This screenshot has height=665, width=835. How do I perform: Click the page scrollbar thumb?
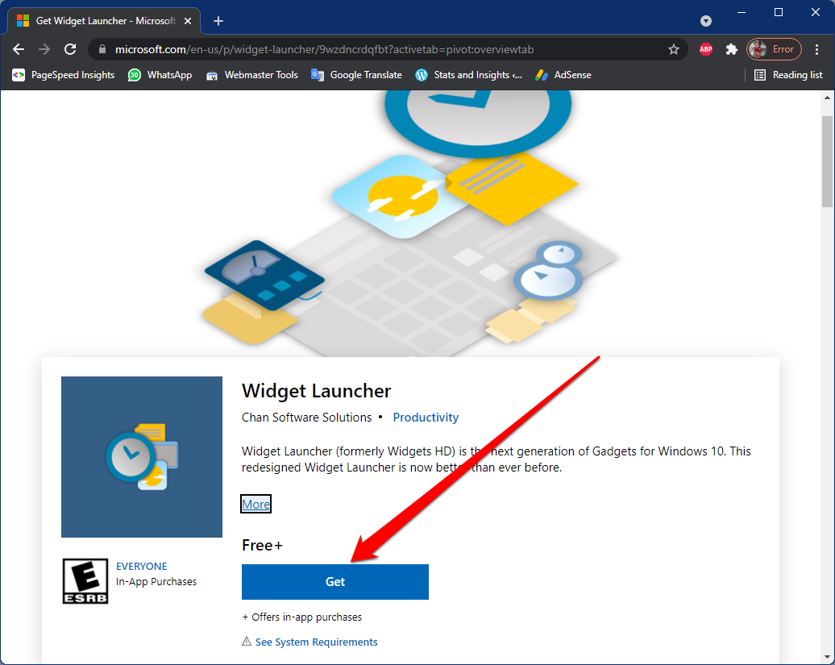(x=826, y=161)
